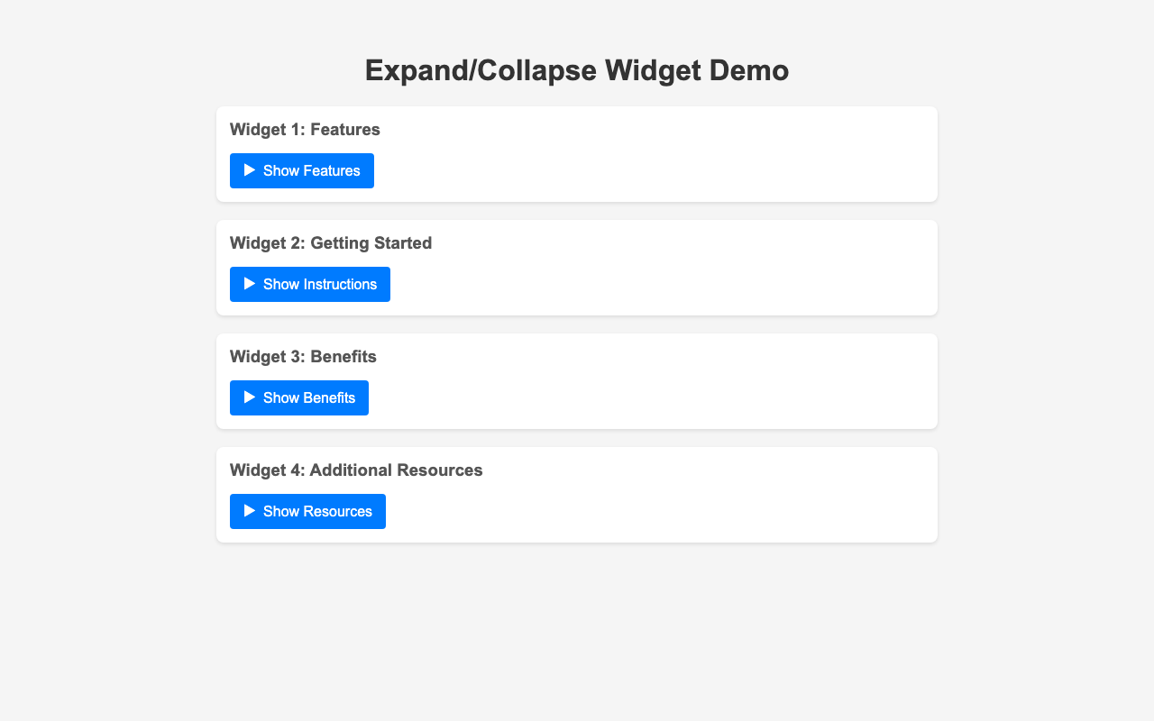Expand the Getting Started instructions
This screenshot has width=1154, height=721.
[309, 284]
